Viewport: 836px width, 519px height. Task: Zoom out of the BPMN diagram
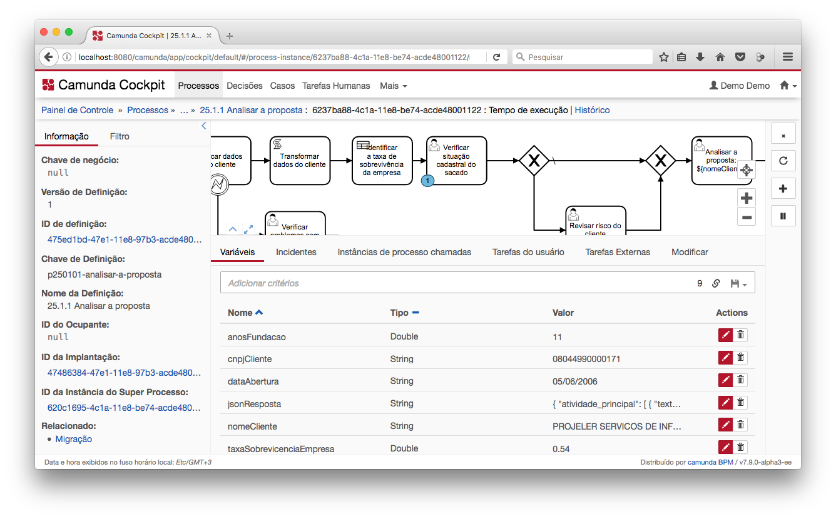[x=746, y=218]
